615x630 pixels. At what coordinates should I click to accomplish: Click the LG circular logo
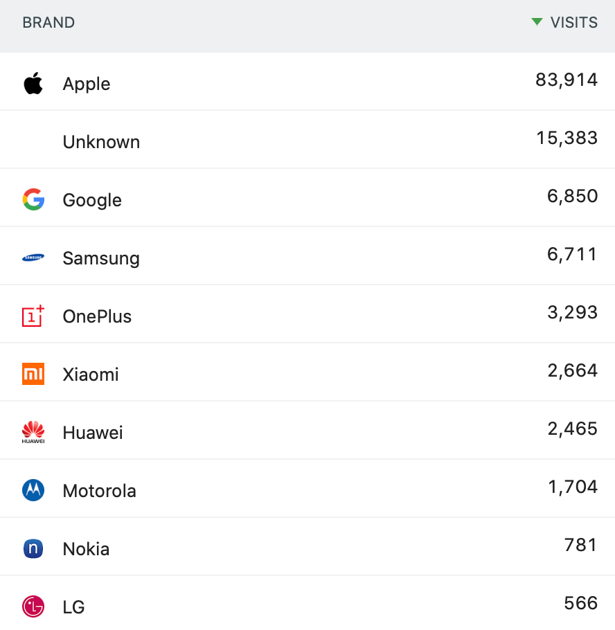click(33, 606)
